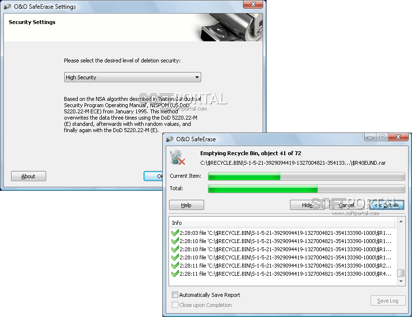Click the Current Item progress bar
This screenshot has height=317, width=412.
pos(306,176)
